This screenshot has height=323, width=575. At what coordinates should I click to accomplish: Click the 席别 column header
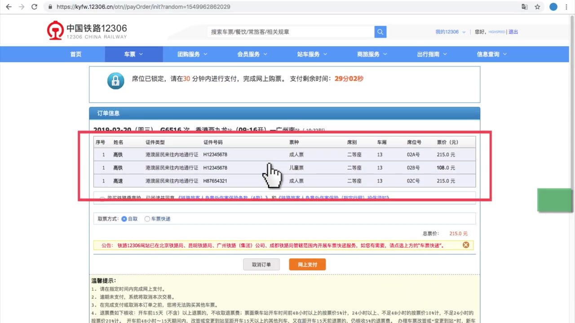(x=352, y=142)
